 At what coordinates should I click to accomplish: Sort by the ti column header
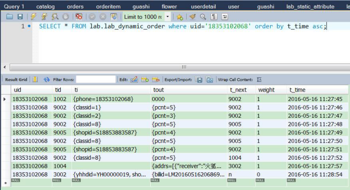tap(111, 90)
